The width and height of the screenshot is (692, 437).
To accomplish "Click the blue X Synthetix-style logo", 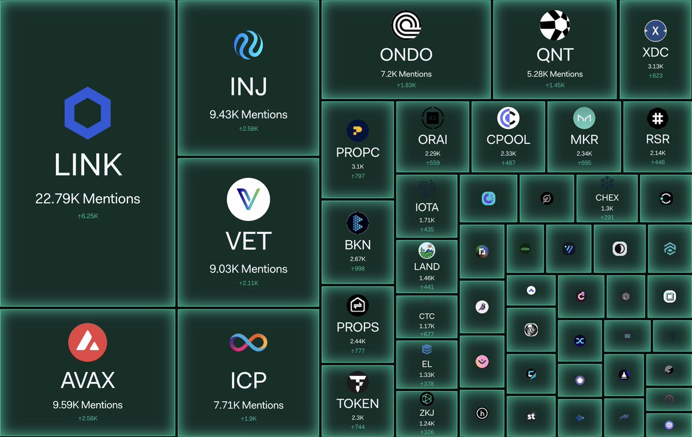I will point(580,341).
